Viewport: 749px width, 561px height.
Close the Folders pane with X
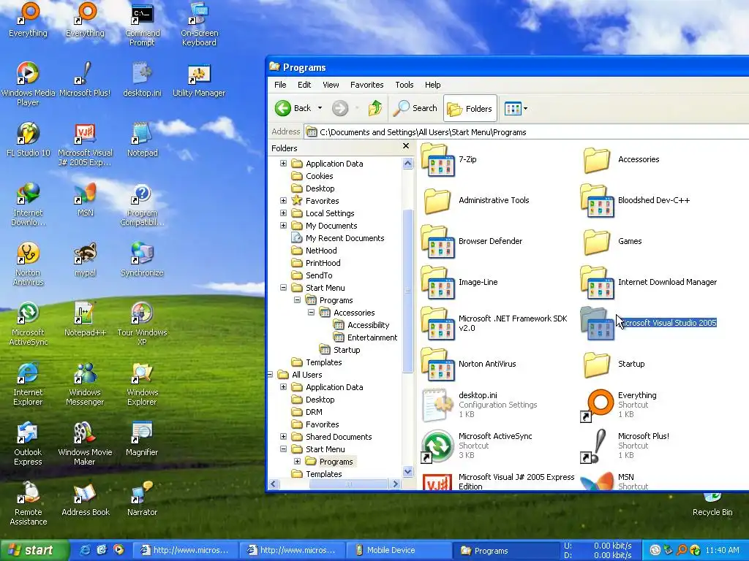406,146
